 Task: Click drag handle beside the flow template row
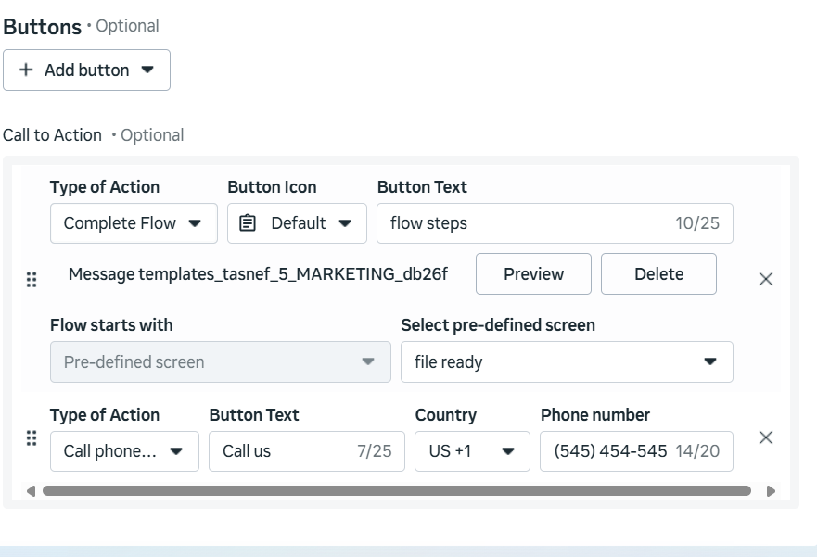[x=32, y=279]
